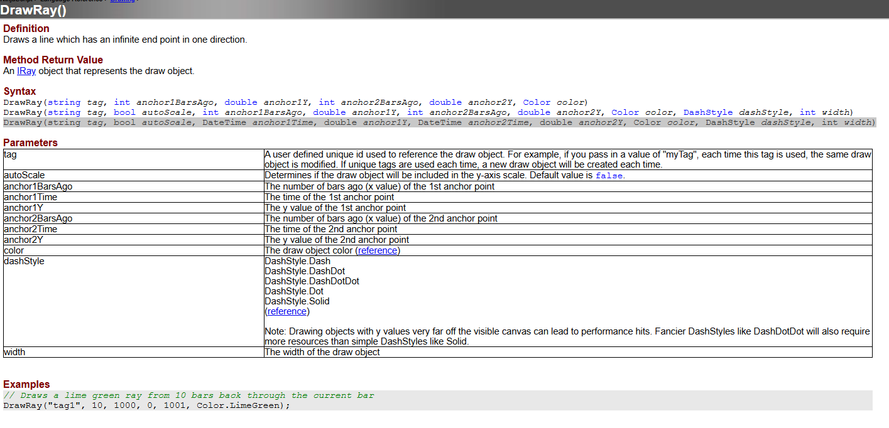The width and height of the screenshot is (889, 428).
Task: Select the anchor1BarsAgo parameter name cell
Action: (38, 186)
